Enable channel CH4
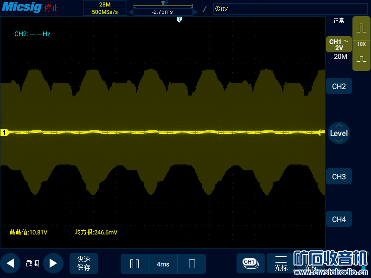The width and height of the screenshot is (371, 278). 339,219
